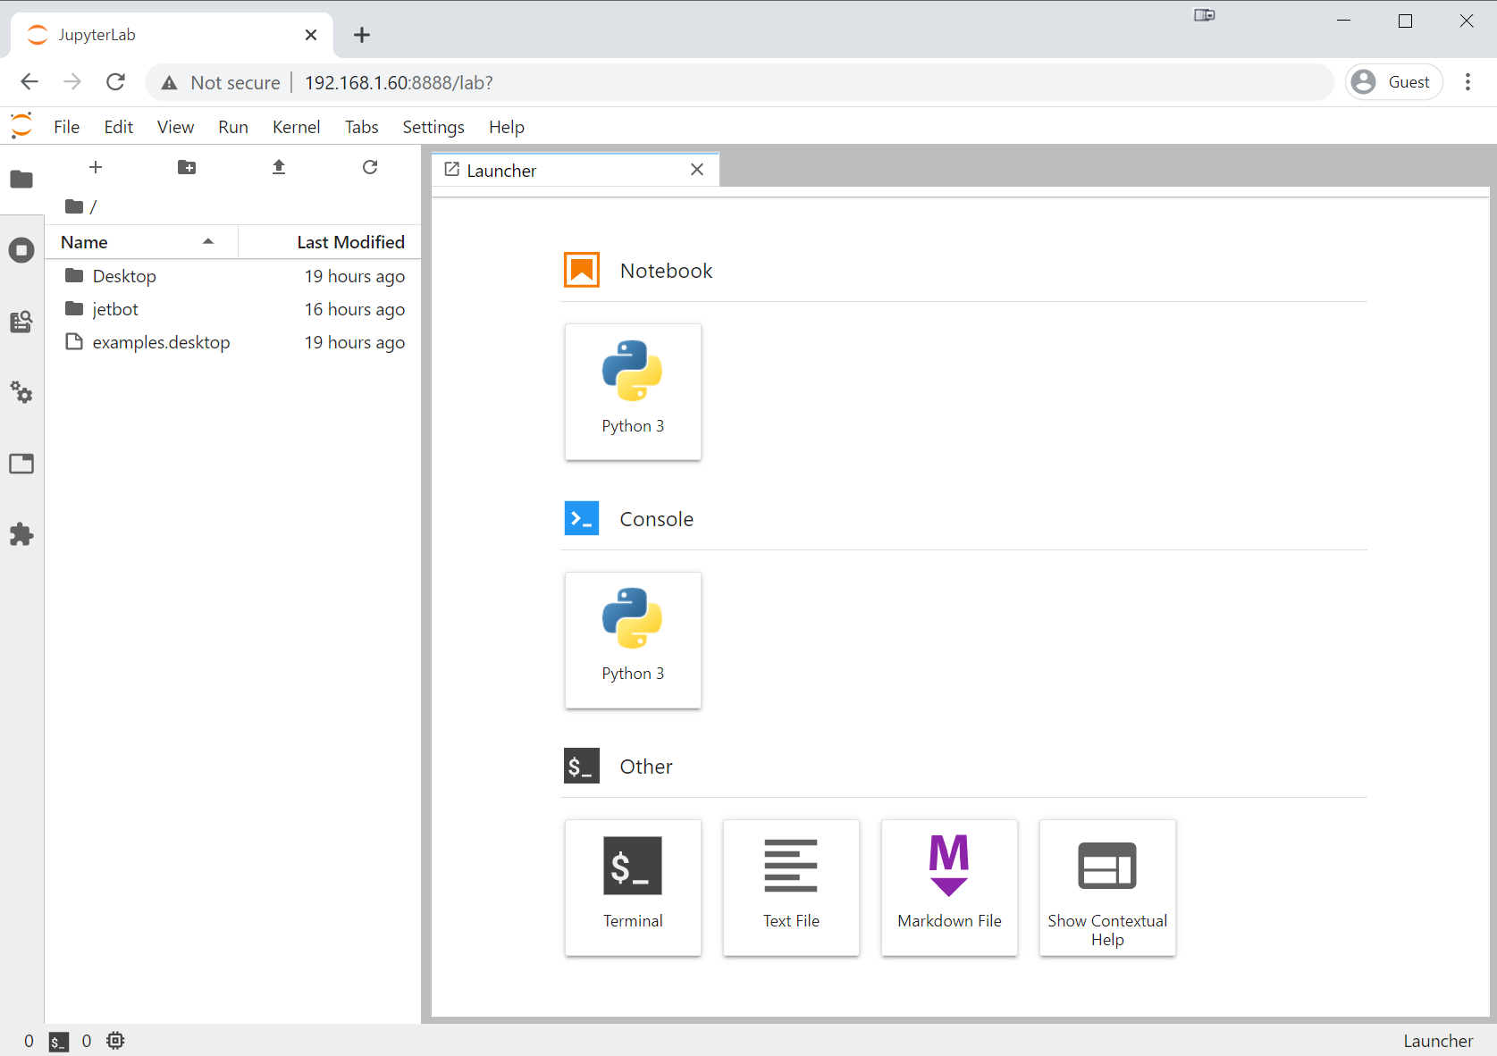Open the Guest profile button

1394,82
